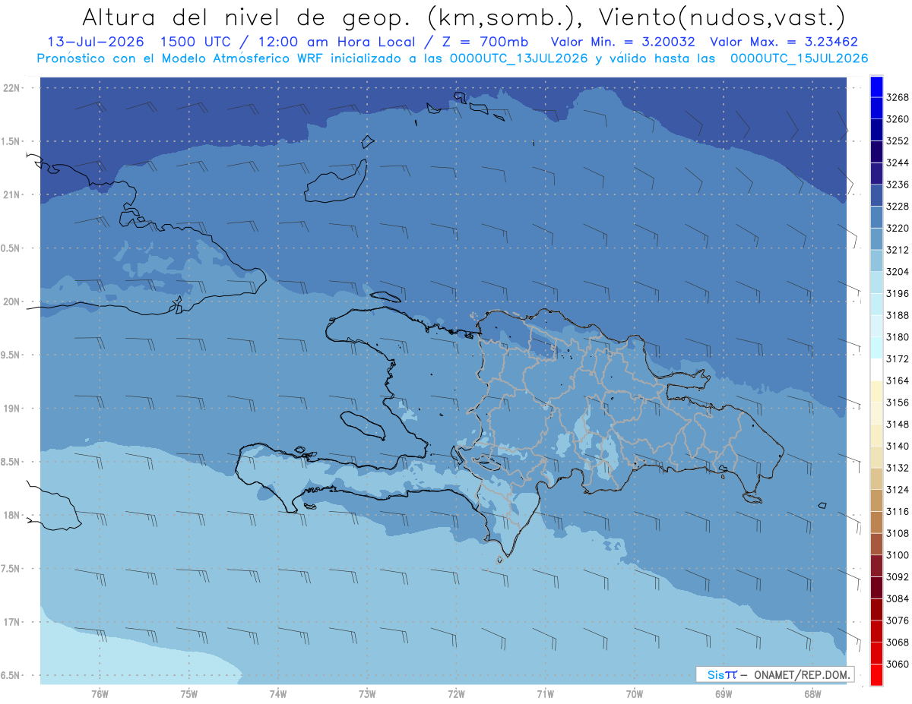Click the colorbar swatch between 3228 and 3220
This screenshot has width=912, height=704.
[x=876, y=217]
